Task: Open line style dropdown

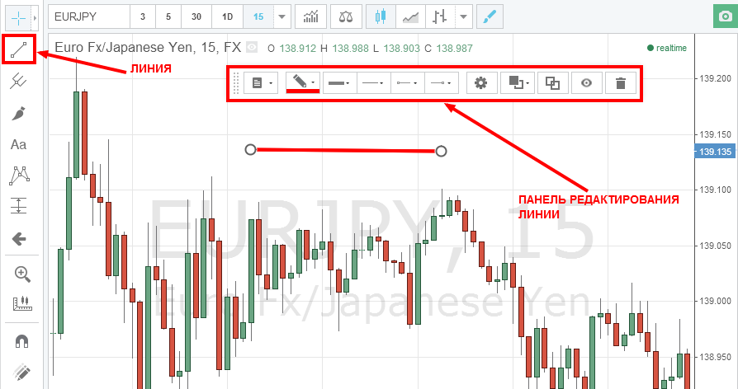Action: click(374, 83)
